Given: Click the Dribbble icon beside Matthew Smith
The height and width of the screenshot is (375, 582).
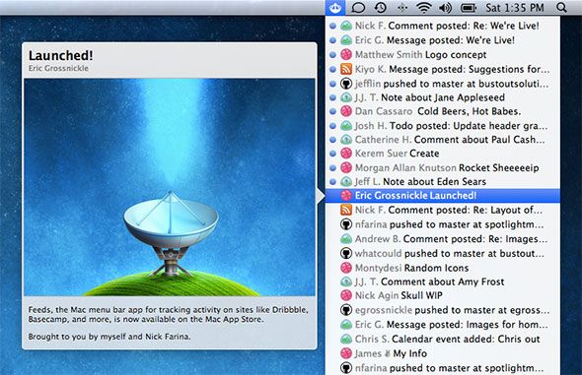Looking at the screenshot, I should 346,54.
